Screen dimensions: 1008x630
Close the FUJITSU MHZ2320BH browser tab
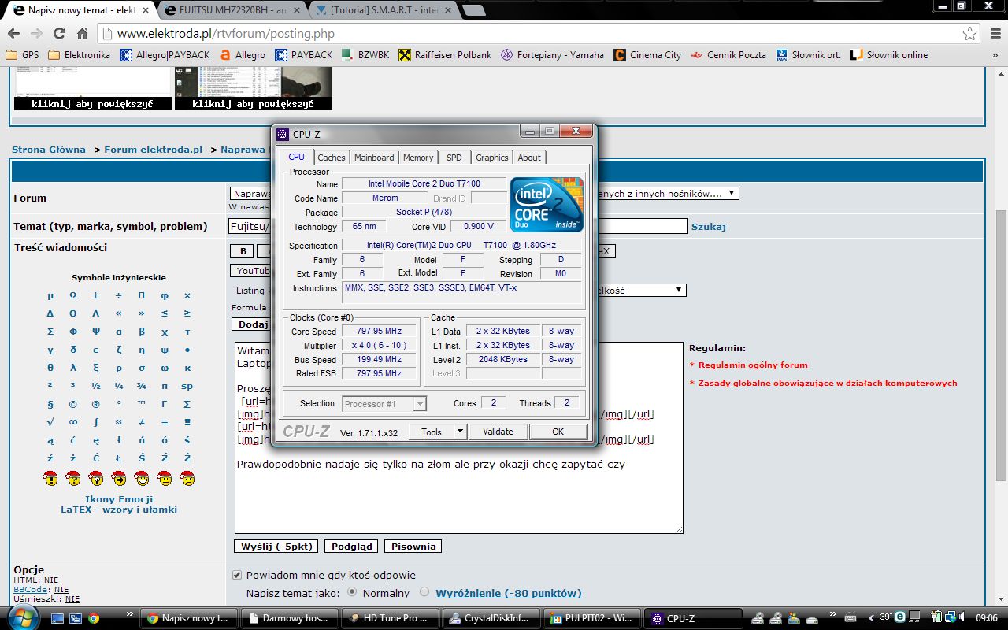coord(295,11)
